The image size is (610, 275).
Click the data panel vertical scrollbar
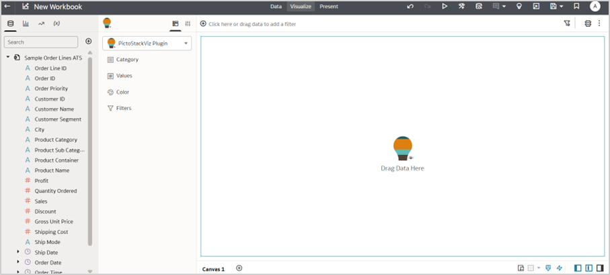pyautogui.click(x=90, y=152)
